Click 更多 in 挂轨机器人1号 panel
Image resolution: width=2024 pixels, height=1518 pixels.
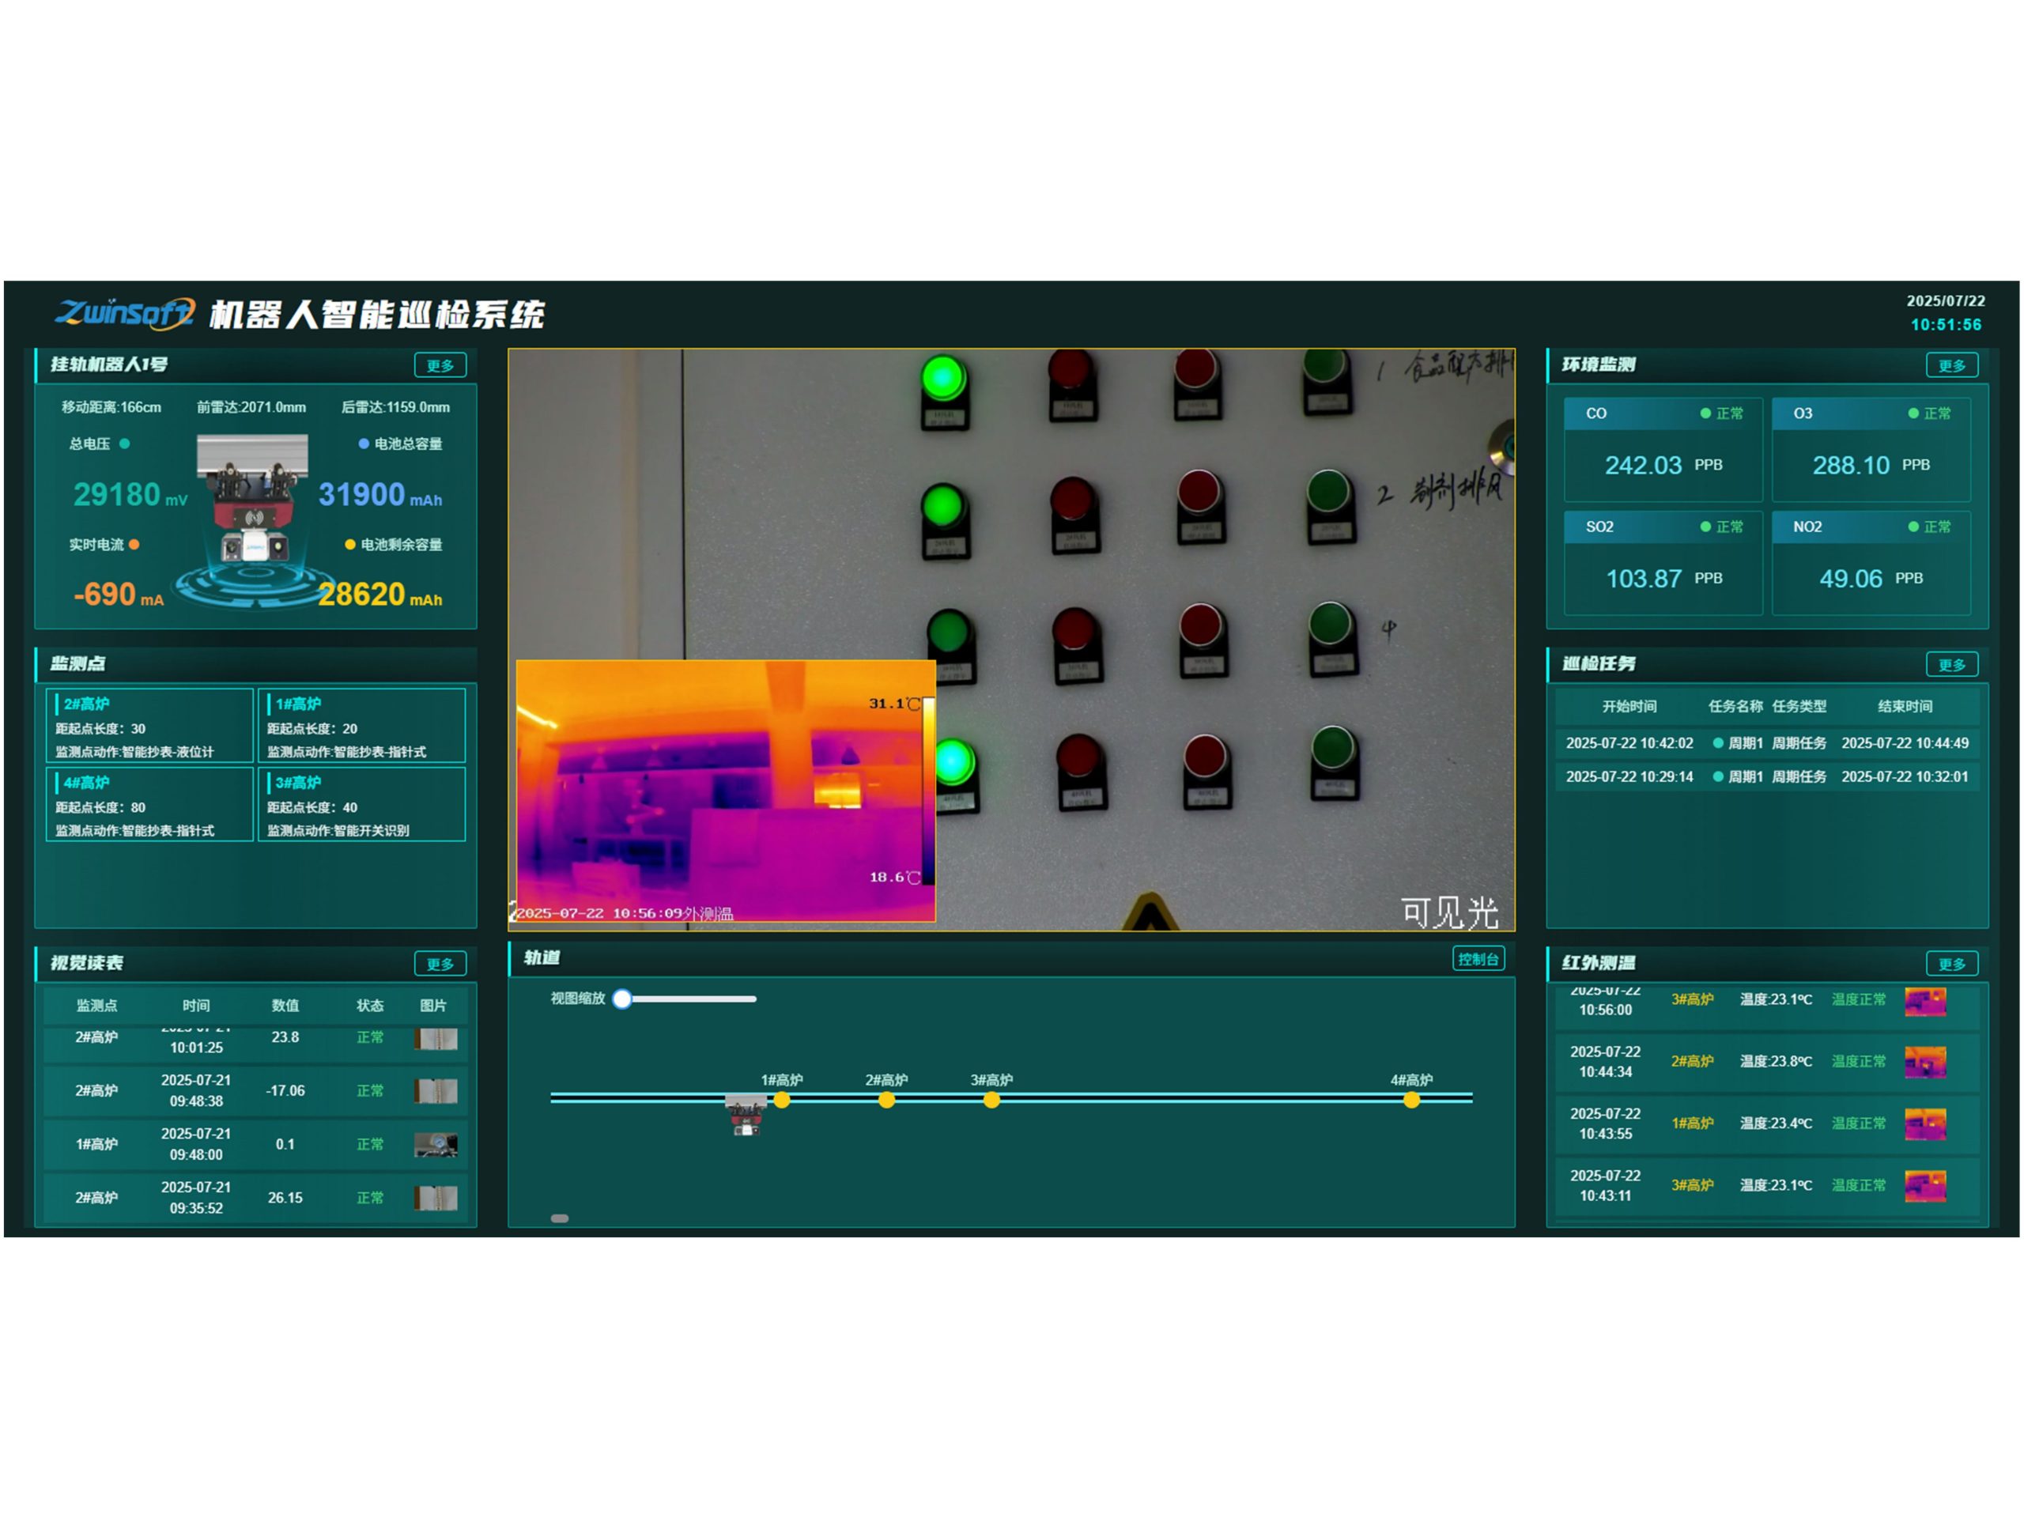pyautogui.click(x=440, y=365)
